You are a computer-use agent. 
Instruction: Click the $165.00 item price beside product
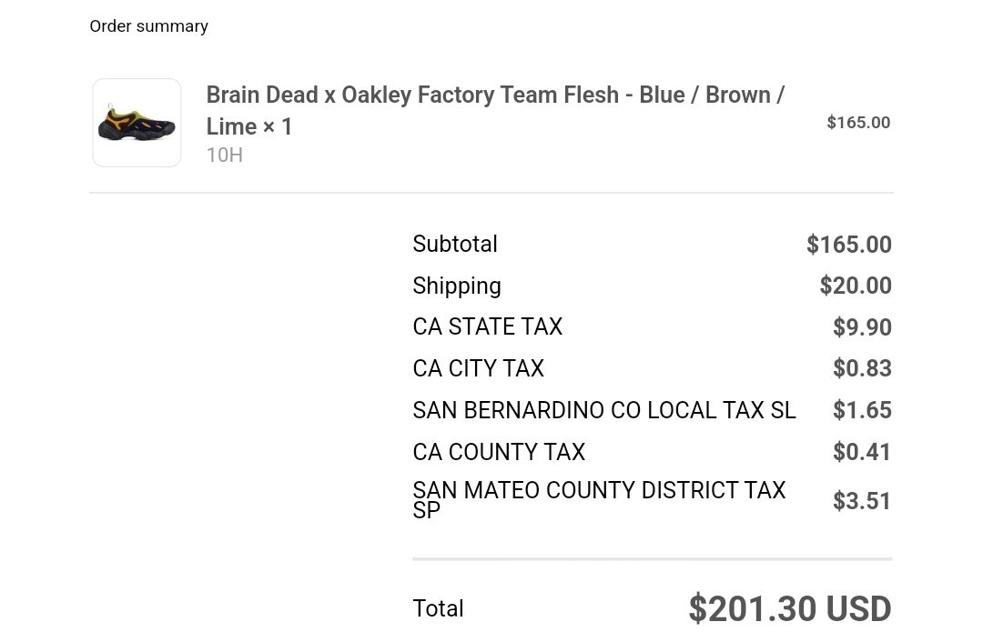click(857, 123)
